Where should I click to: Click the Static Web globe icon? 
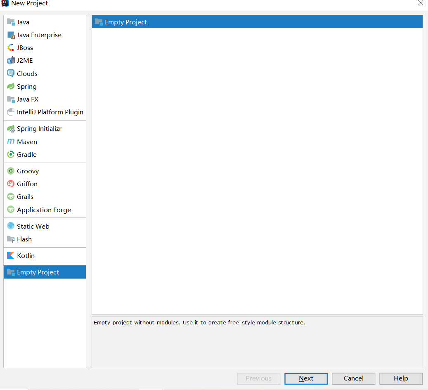(11, 226)
